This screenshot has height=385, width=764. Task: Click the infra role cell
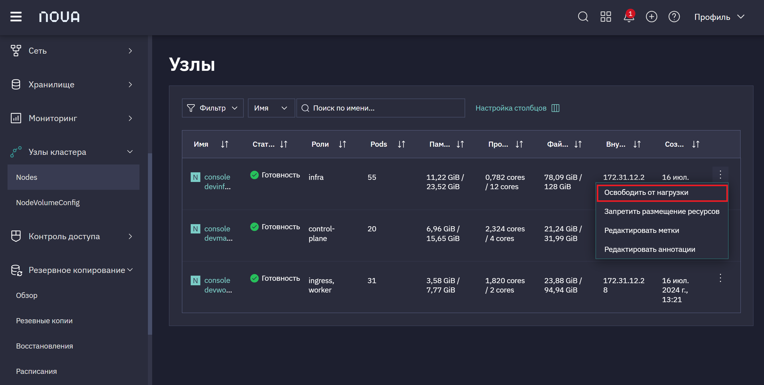pos(316,177)
